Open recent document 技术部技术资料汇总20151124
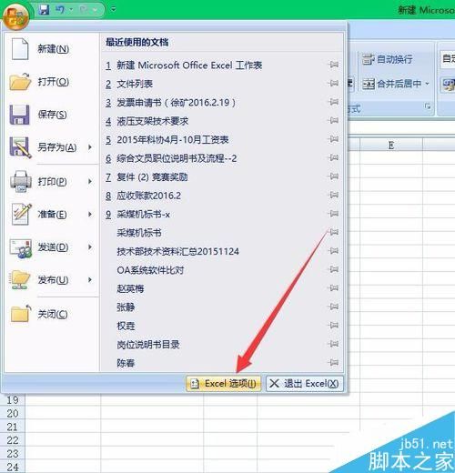 [x=177, y=251]
